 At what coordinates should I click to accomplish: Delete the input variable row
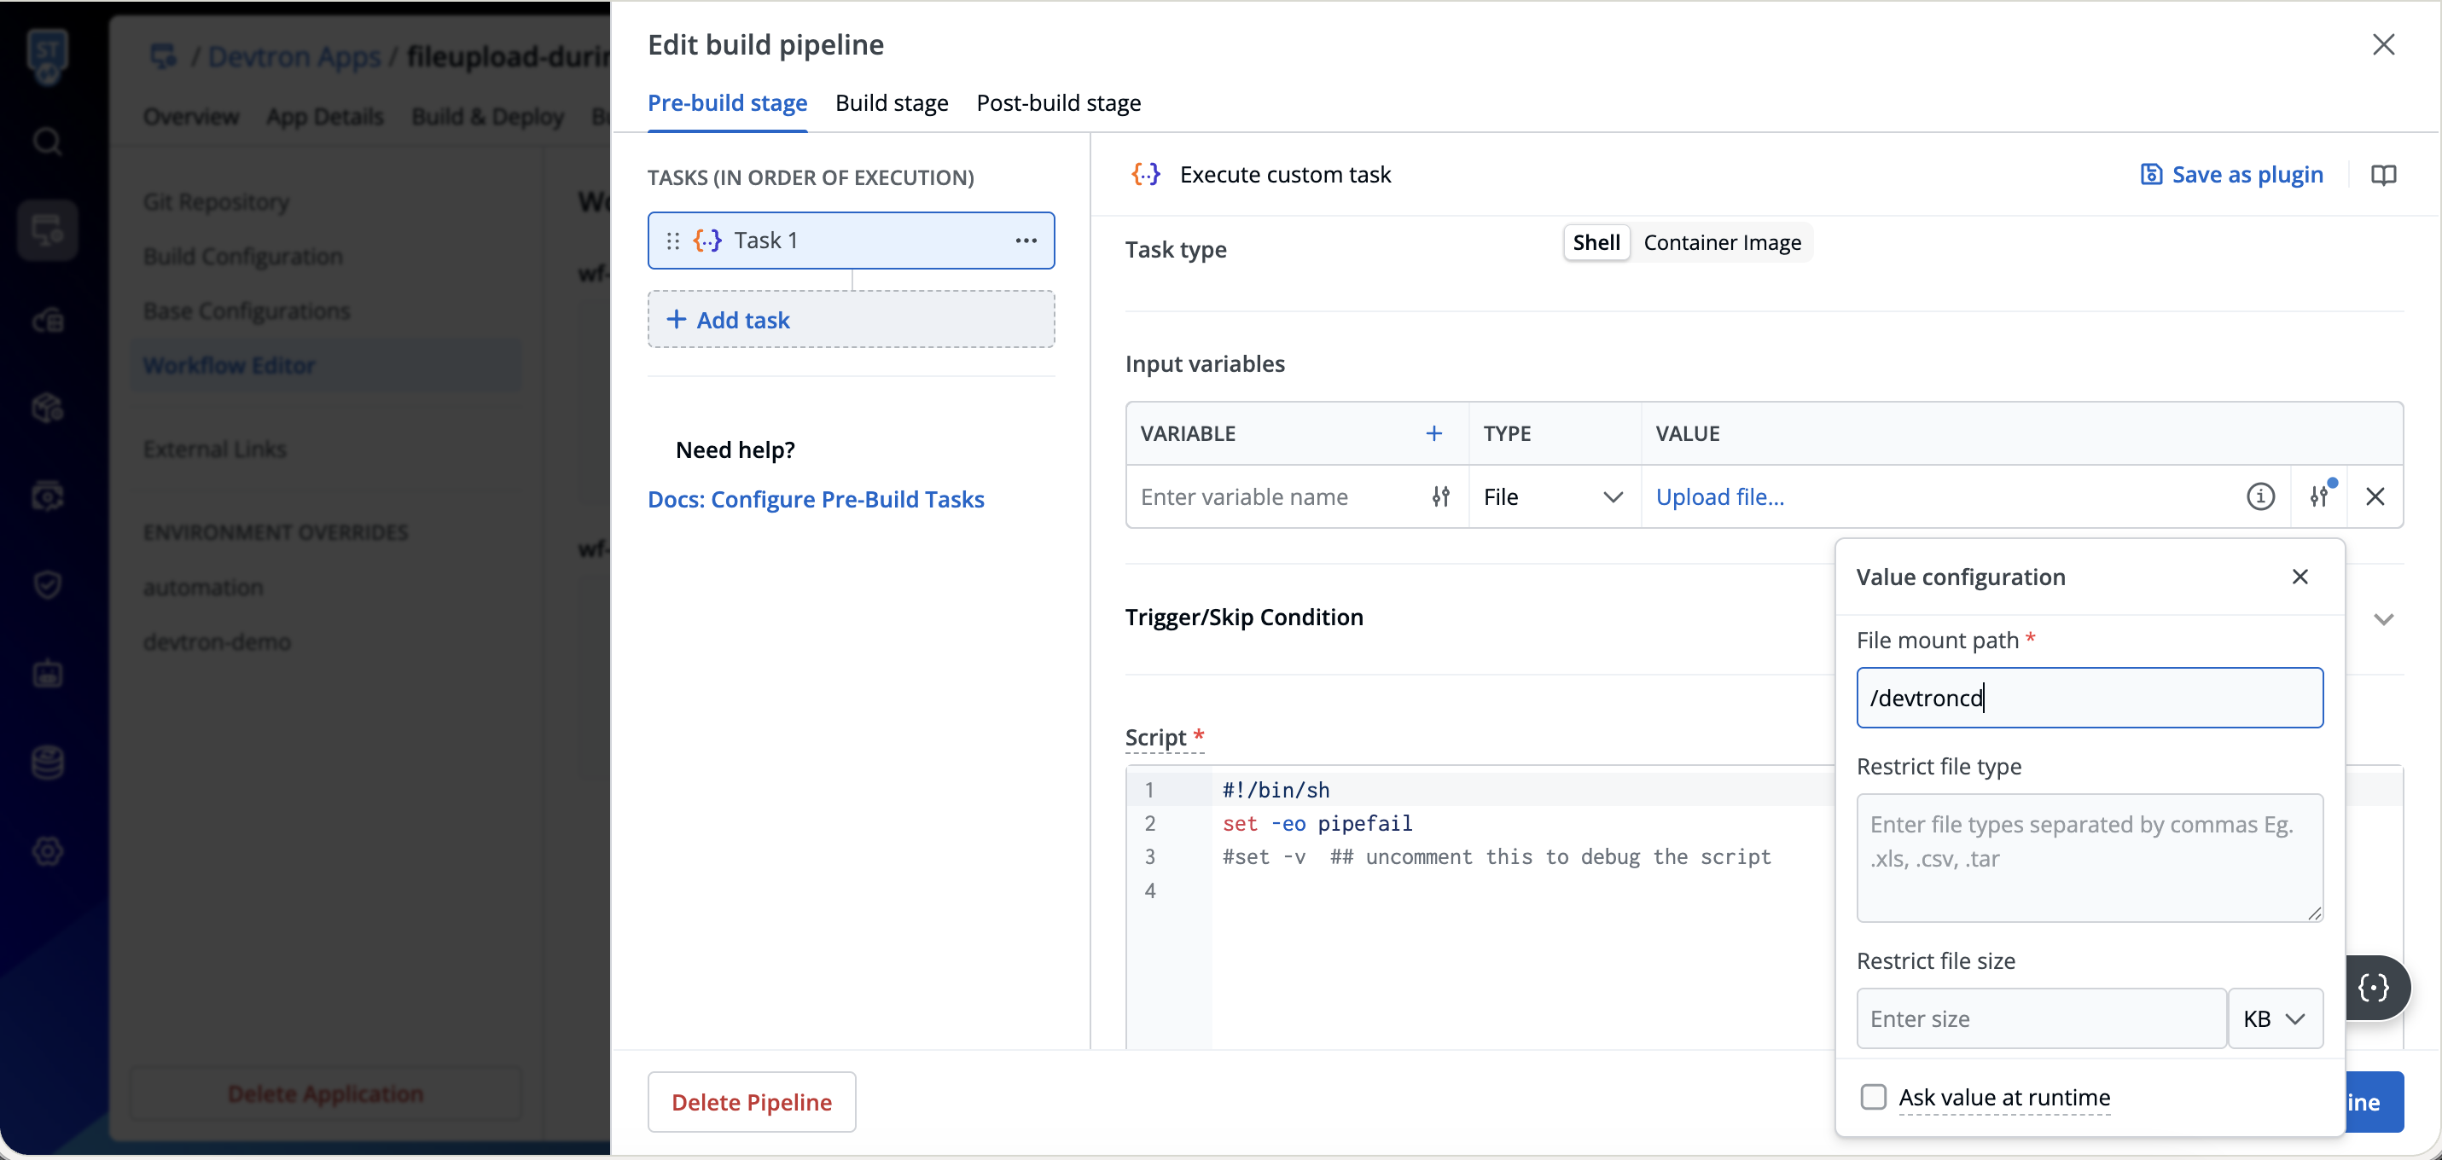tap(2375, 496)
